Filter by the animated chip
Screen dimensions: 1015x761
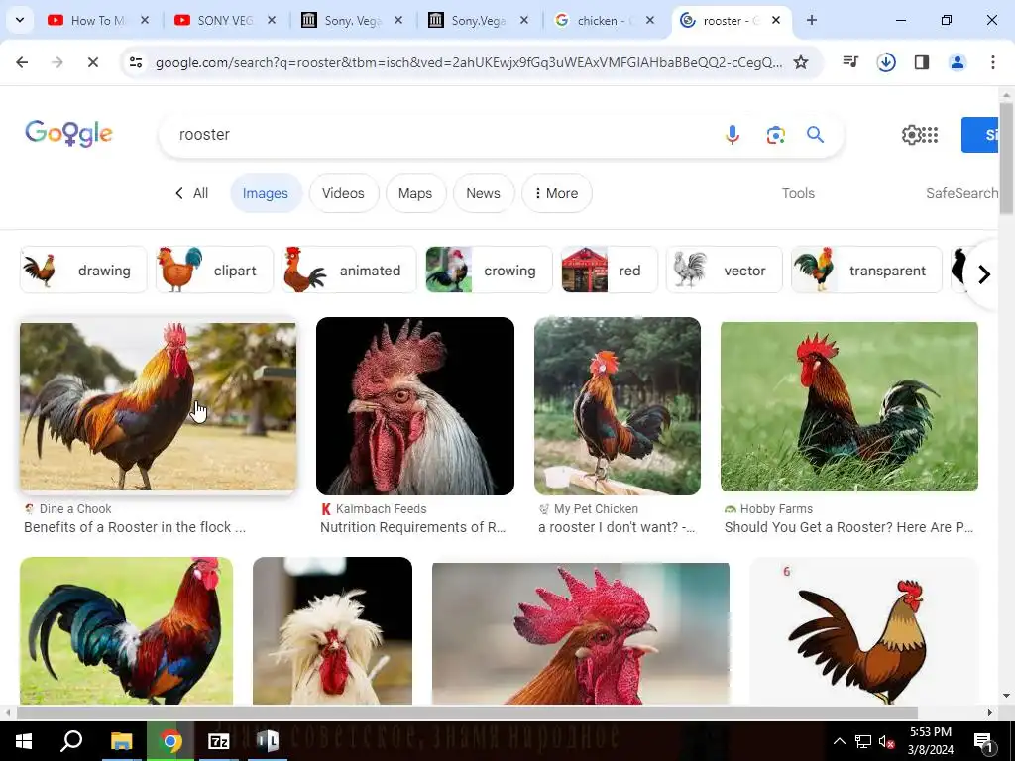tap(349, 270)
